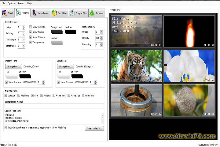Click the 'Output Size: 640 x 480' status text
220x147 pixels.
[208, 145]
